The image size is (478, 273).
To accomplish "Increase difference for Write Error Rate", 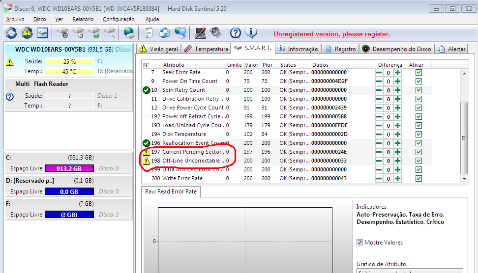I will pos(397,179).
